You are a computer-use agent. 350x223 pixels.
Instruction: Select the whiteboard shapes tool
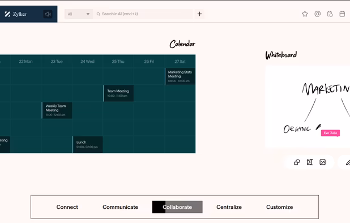click(x=297, y=162)
